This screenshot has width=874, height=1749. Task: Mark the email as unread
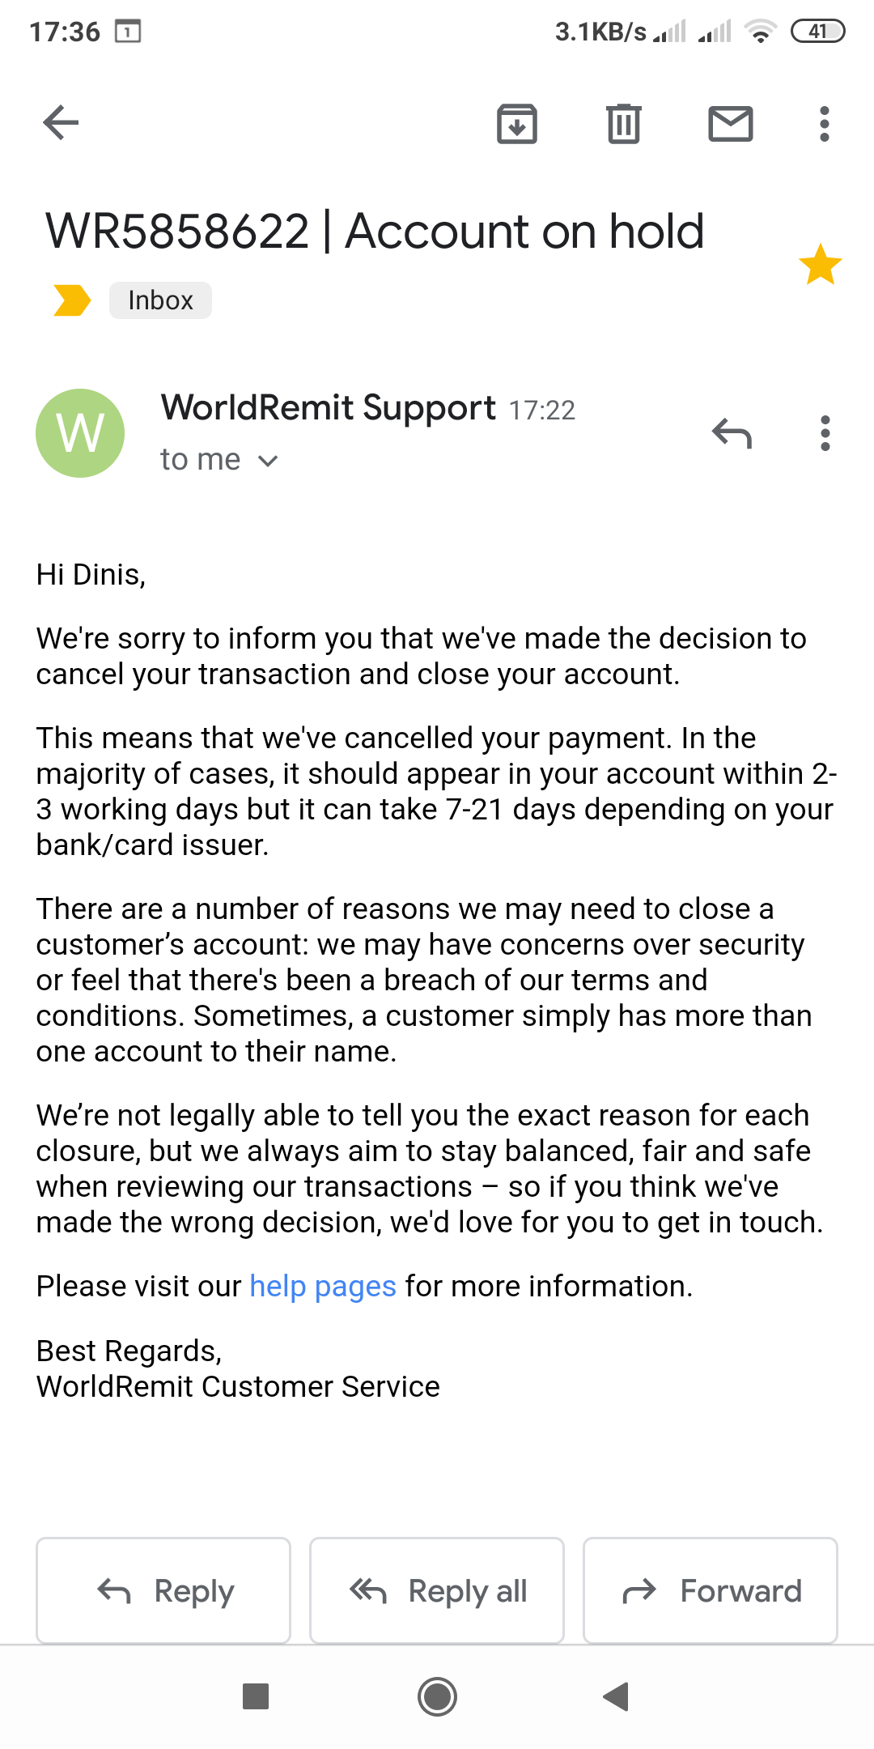tap(730, 124)
